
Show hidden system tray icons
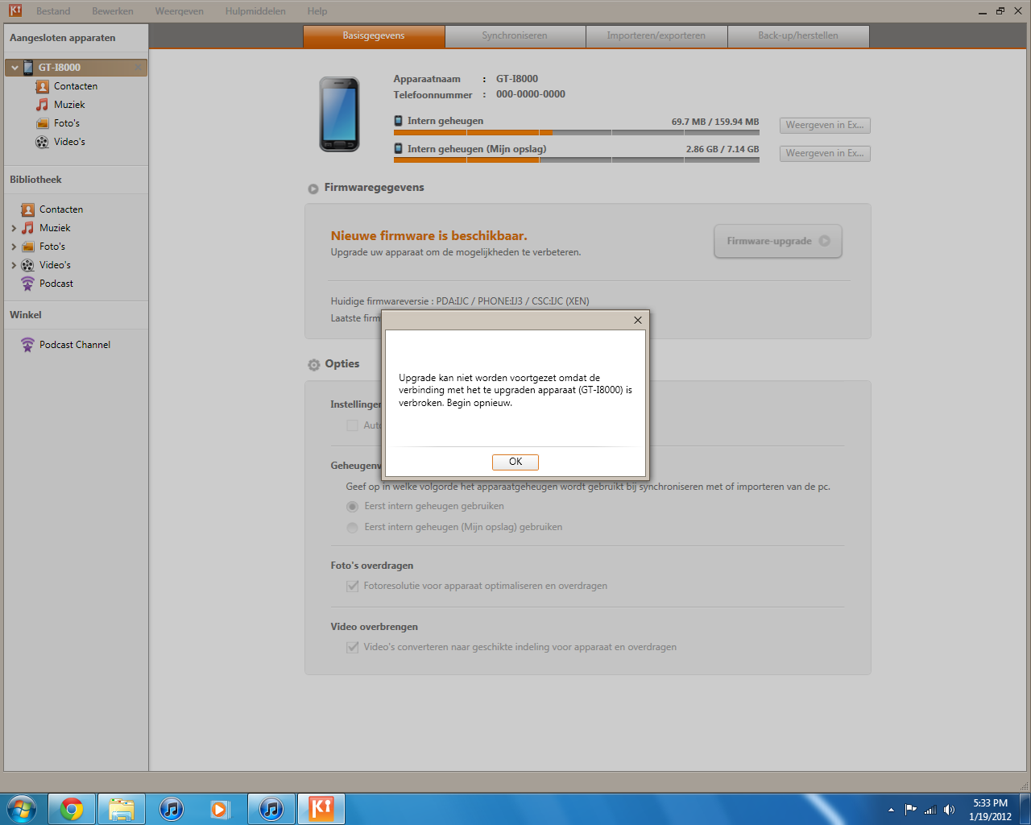pyautogui.click(x=891, y=810)
